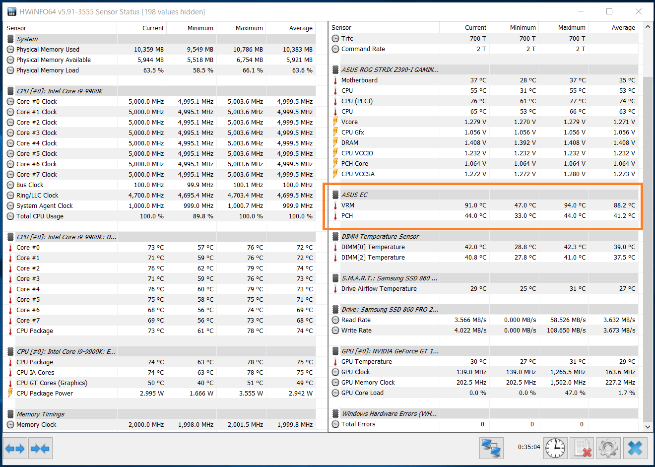655x467 pixels.
Task: Click the Core #0 temperature thermometer icon
Action: [10, 248]
